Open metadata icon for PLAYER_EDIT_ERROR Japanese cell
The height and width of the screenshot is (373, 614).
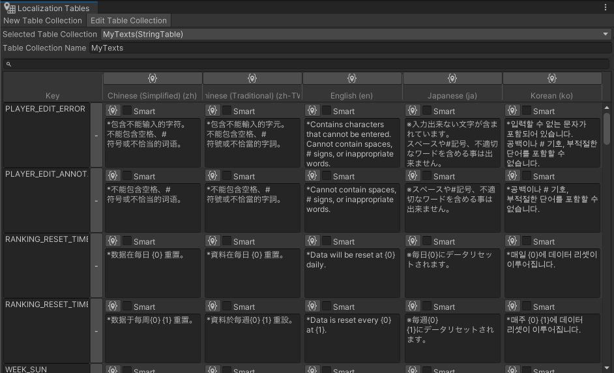click(413, 110)
